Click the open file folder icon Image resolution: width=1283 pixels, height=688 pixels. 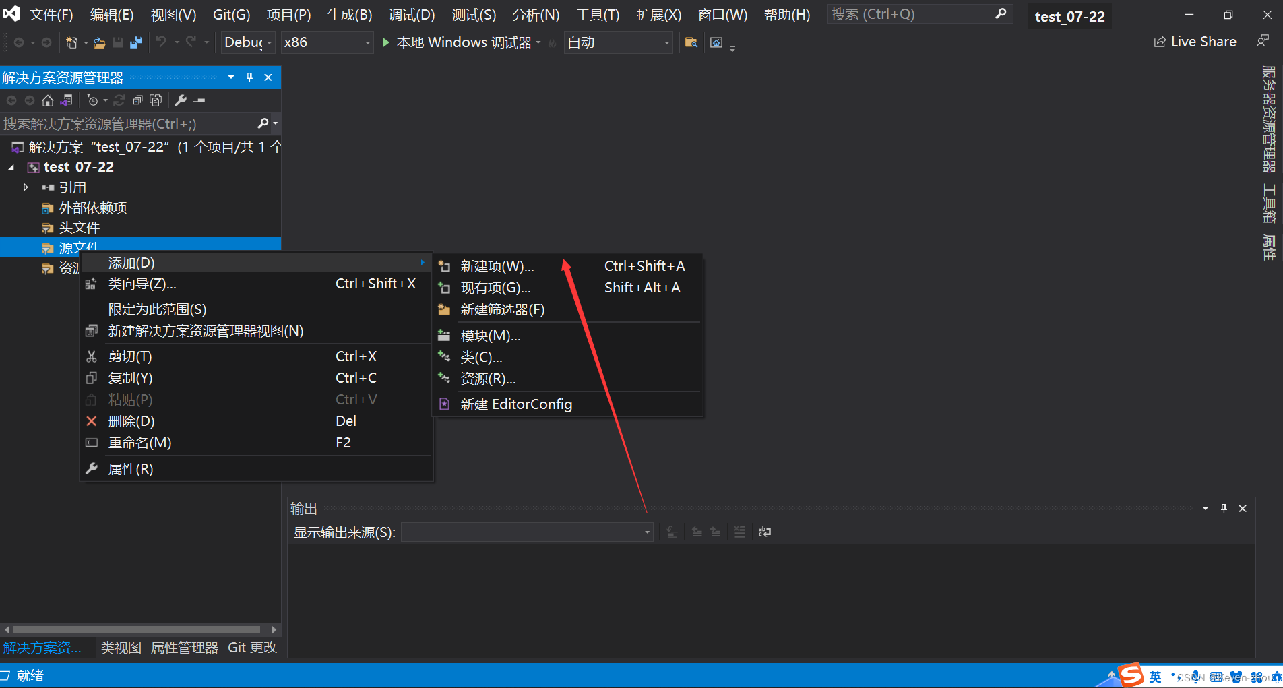(99, 42)
